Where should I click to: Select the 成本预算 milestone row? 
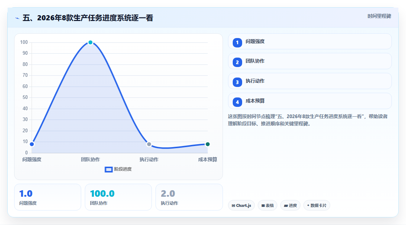tap(310, 101)
